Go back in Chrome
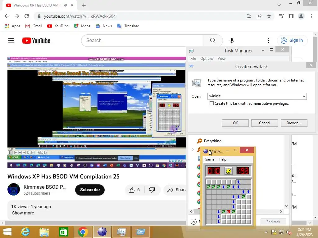Image resolution: width=318 pixels, height=238 pixels. pos(7,16)
